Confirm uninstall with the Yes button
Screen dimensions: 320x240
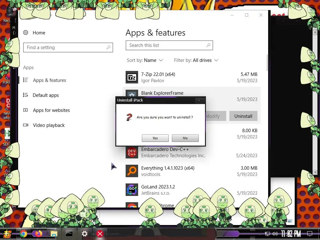(155, 138)
